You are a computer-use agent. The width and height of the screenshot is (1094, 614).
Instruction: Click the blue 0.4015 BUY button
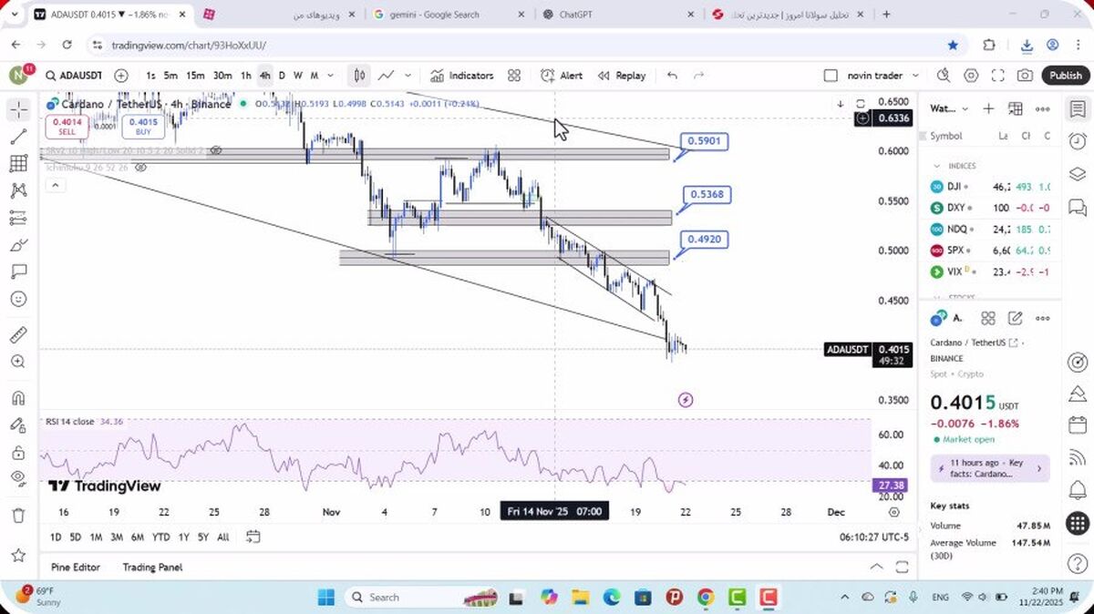[143, 127]
